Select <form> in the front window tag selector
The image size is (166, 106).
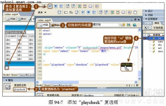coord(47,85)
